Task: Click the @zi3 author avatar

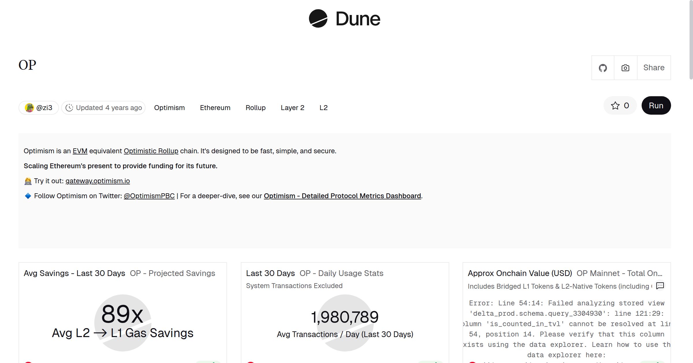Action: pos(29,108)
